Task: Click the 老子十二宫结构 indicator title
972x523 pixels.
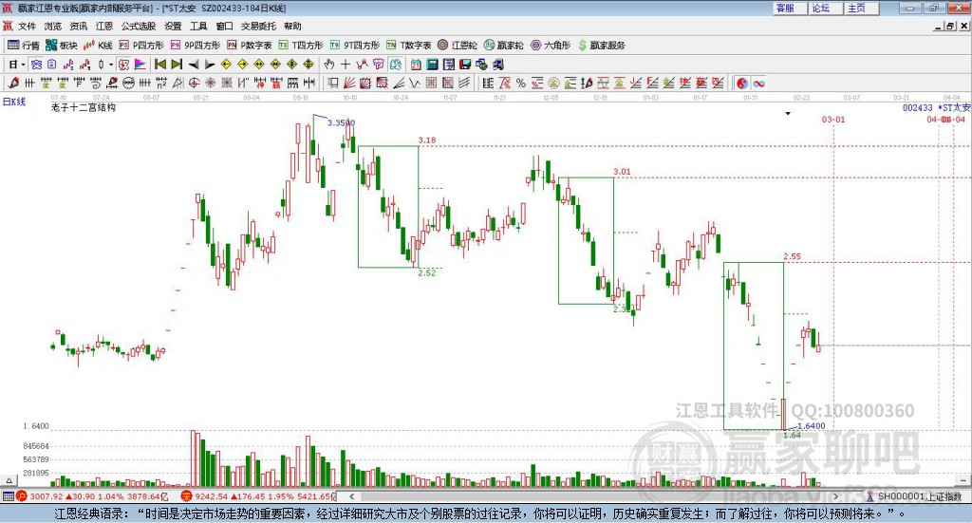Action: 84,108
